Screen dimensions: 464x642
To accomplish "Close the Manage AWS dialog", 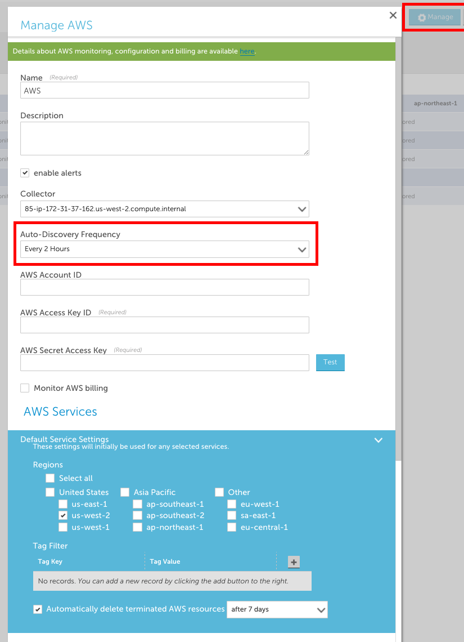I will [x=393, y=16].
